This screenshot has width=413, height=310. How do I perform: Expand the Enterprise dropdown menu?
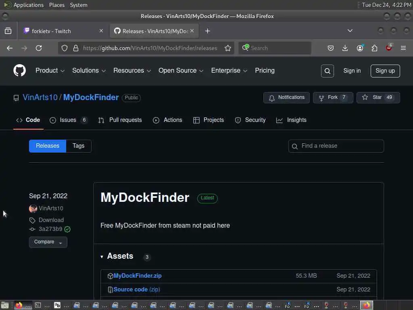click(229, 71)
